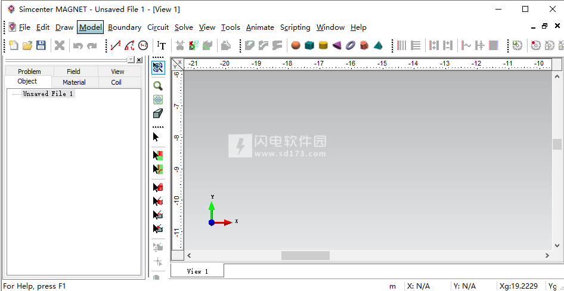Open the Animate menu

click(260, 27)
